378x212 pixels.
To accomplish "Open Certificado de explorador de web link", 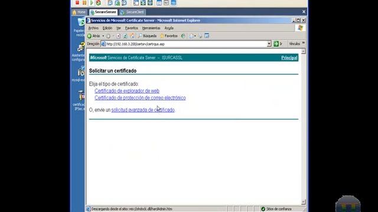I will (127, 91).
